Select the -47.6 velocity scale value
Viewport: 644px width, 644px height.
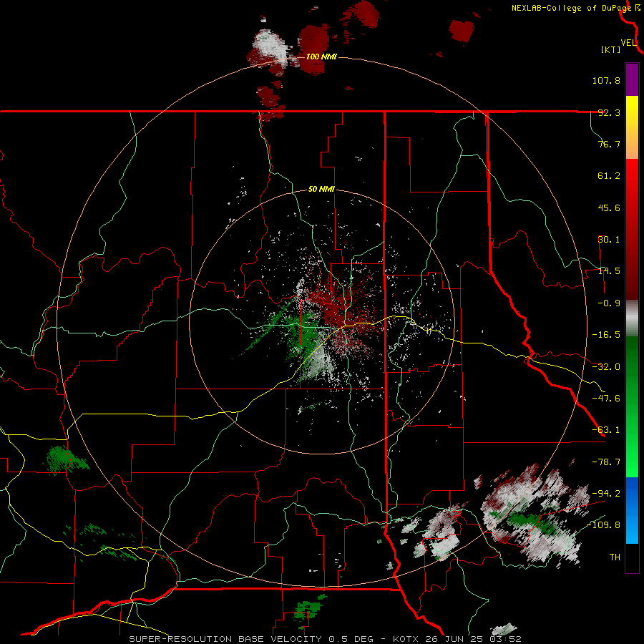pyautogui.click(x=606, y=399)
